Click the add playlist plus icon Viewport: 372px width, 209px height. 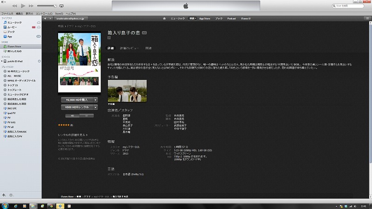point(4,195)
